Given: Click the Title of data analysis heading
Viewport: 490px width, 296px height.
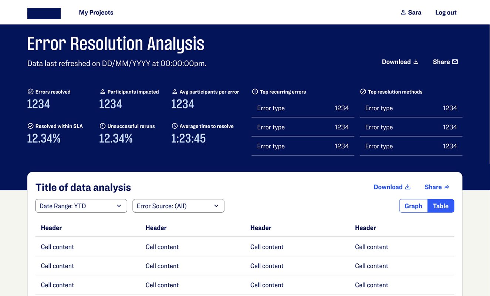Looking at the screenshot, I should (83, 187).
